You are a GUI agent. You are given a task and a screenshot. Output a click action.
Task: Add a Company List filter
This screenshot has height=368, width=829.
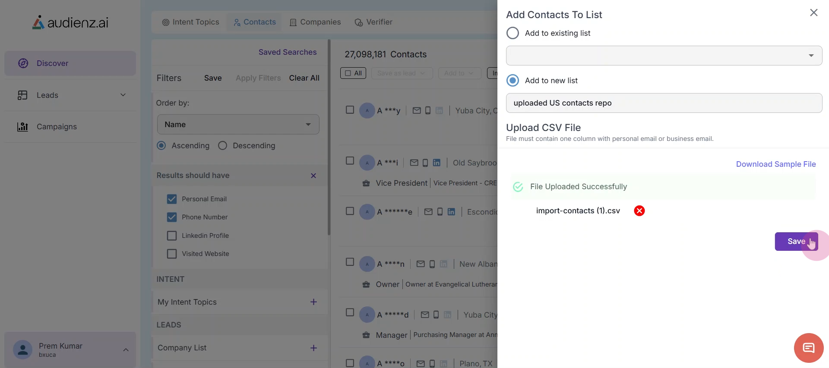(x=313, y=348)
